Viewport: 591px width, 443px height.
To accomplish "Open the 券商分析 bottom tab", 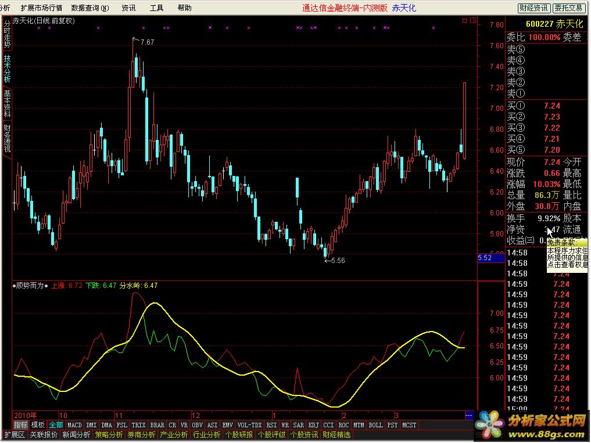I will [x=141, y=435].
